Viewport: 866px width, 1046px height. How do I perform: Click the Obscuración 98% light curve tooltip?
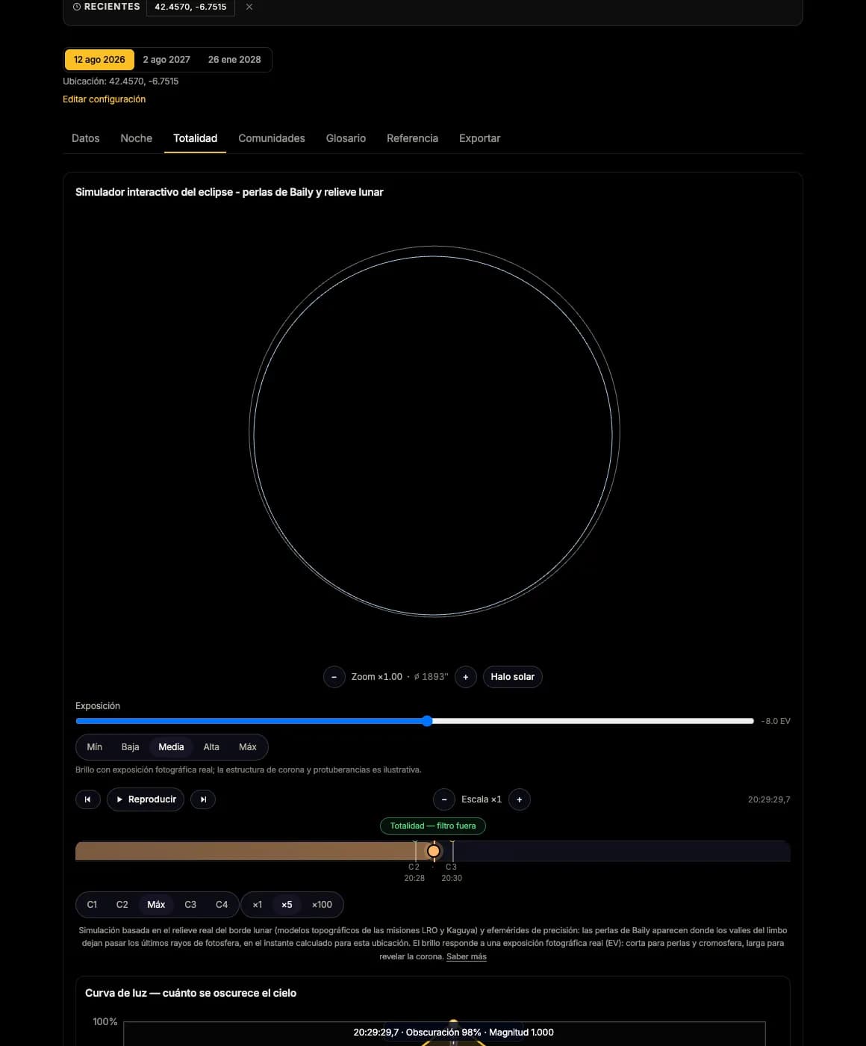[453, 1033]
